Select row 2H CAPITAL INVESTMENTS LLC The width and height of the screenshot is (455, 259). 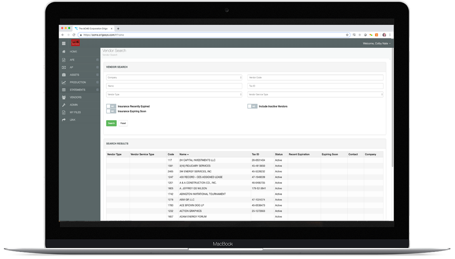245,160
